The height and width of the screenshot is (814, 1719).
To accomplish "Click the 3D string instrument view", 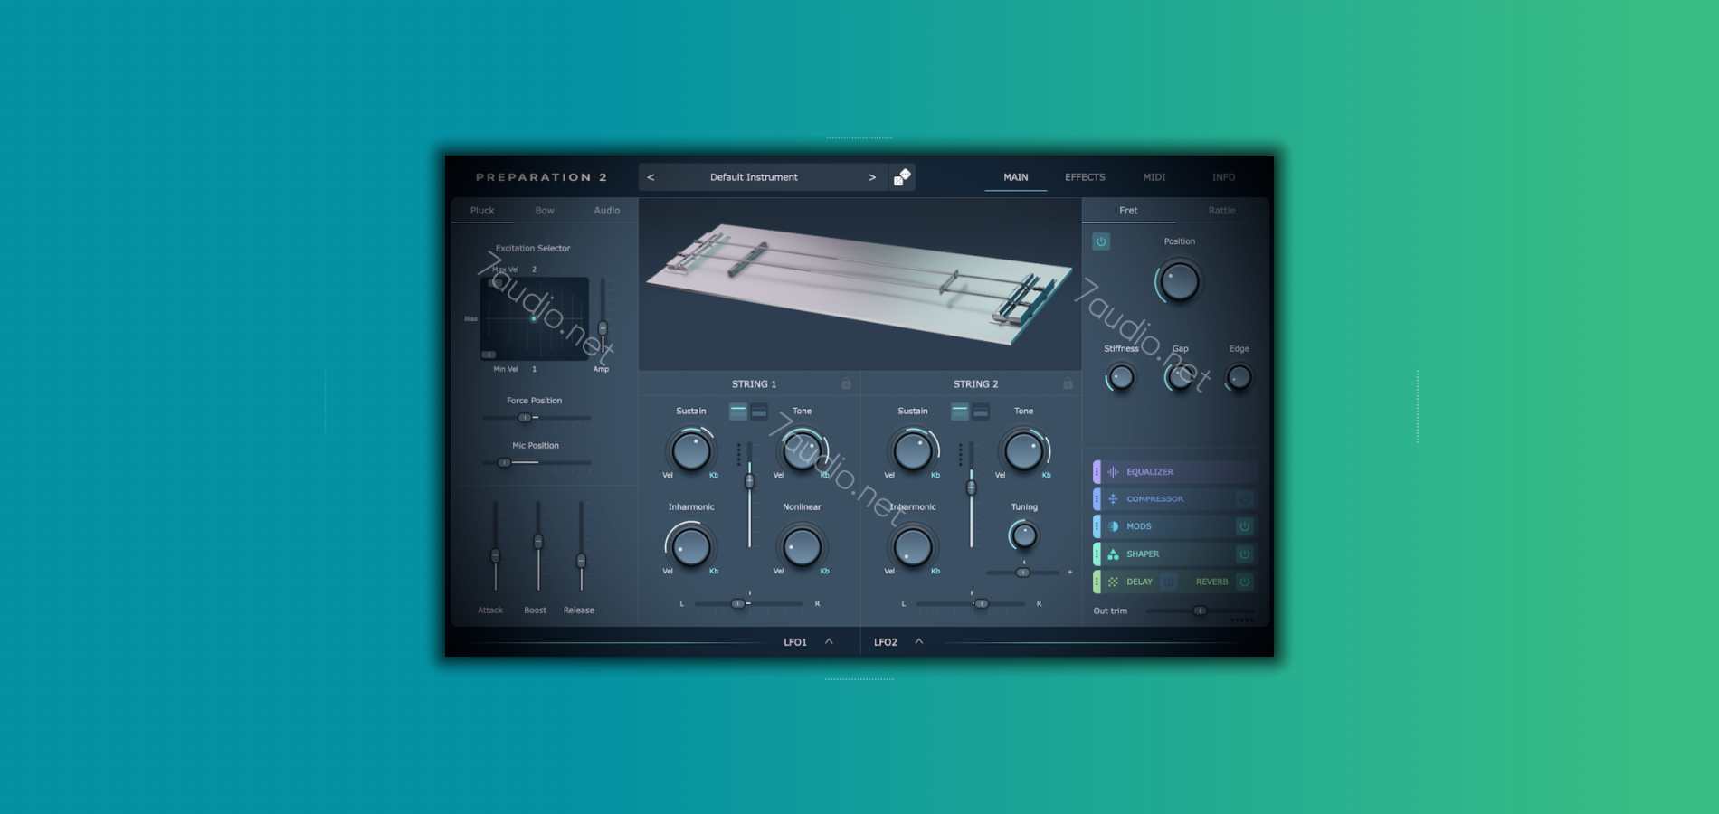I will pos(859,284).
